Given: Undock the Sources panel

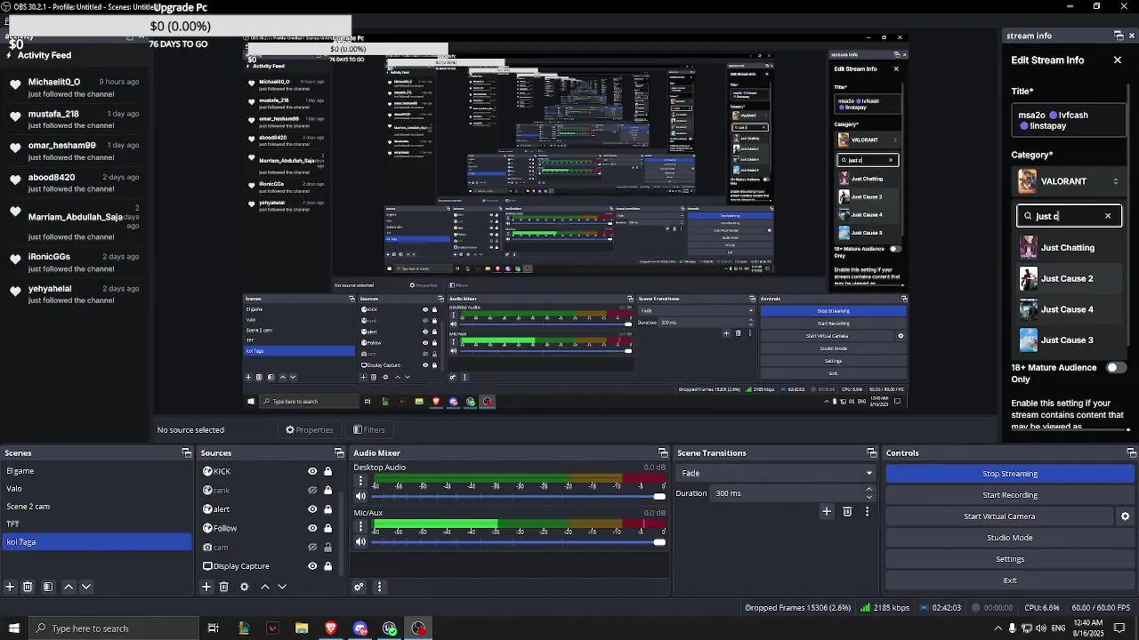Looking at the screenshot, I should 338,453.
